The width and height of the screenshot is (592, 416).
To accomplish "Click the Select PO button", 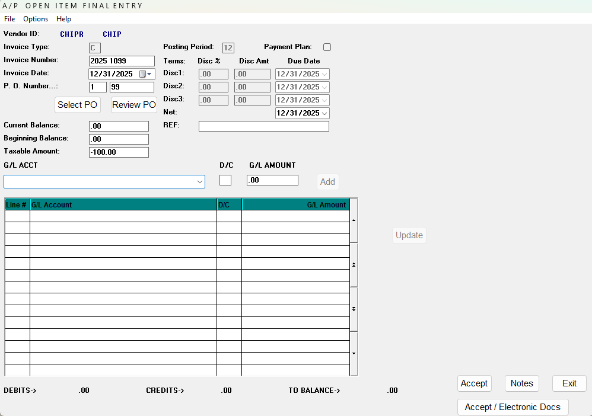I will click(77, 105).
